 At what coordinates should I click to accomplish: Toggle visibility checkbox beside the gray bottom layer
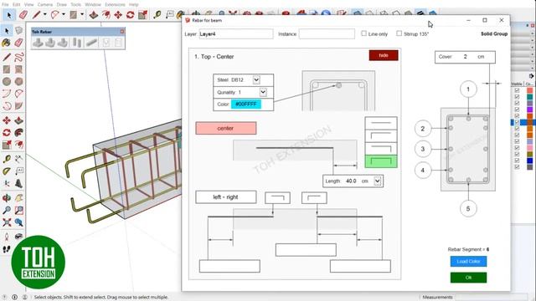[517, 167]
